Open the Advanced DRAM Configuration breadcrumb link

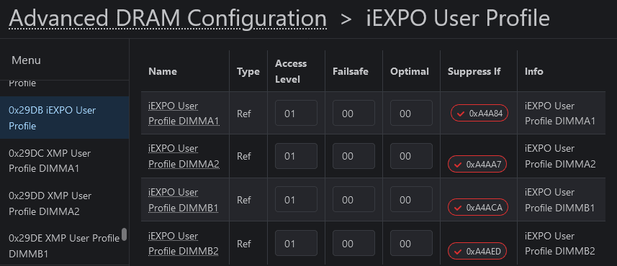tap(168, 18)
